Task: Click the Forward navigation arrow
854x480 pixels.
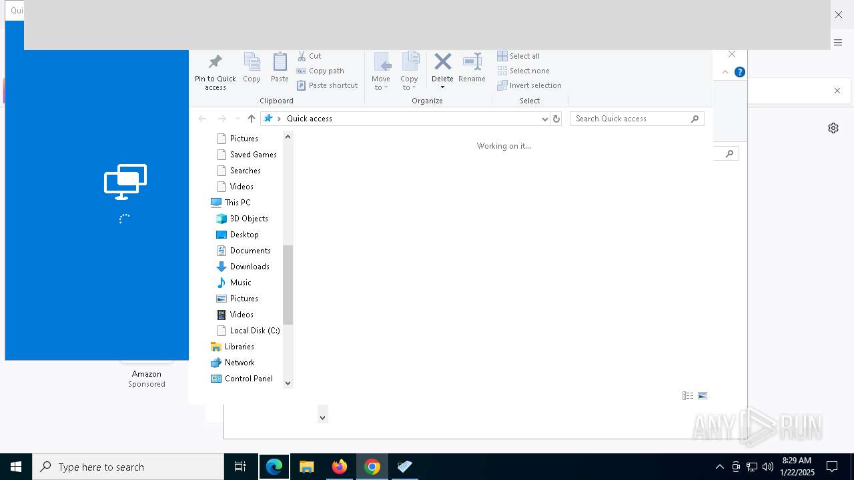Action: tap(222, 119)
